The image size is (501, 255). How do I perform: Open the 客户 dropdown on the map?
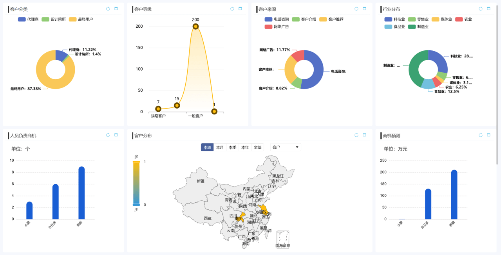(x=285, y=147)
